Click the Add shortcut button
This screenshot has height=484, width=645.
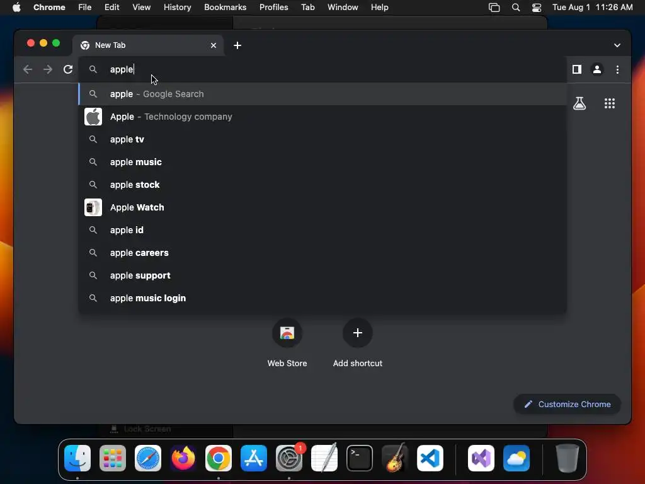358,343
